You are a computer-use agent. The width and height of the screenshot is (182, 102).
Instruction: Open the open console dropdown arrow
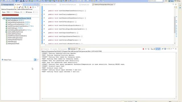pos(171,49)
